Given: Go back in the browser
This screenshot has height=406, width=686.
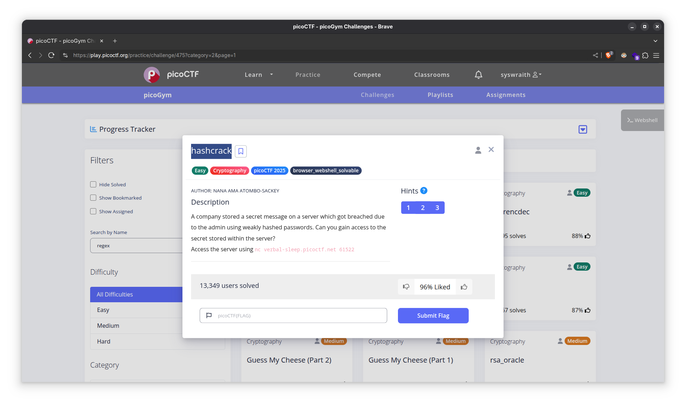Looking at the screenshot, I should 30,55.
